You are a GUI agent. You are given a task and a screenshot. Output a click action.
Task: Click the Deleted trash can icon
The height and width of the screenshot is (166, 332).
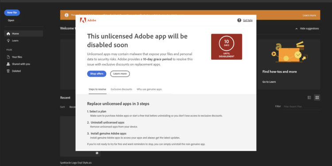click(8, 71)
